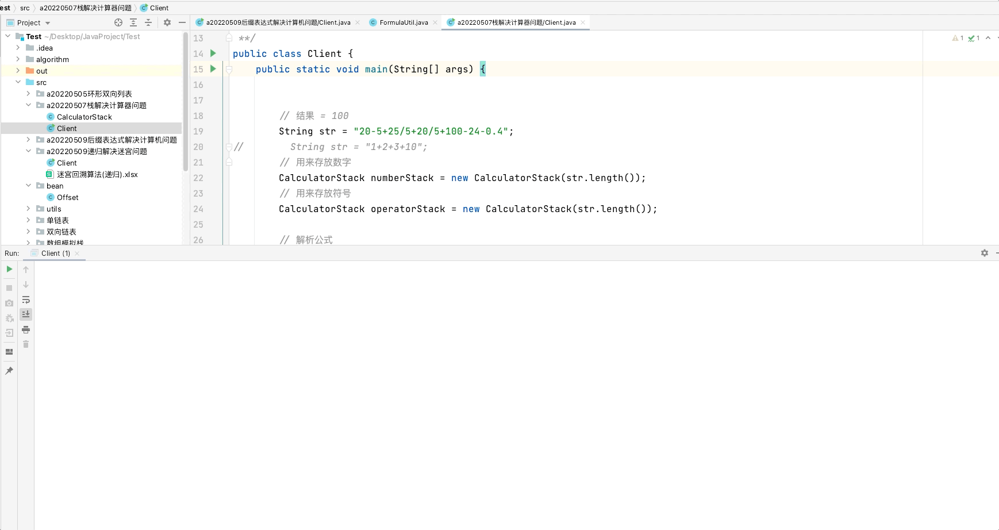
Task: Click the typo check indicator in editor corner
Action: [x=974, y=38]
